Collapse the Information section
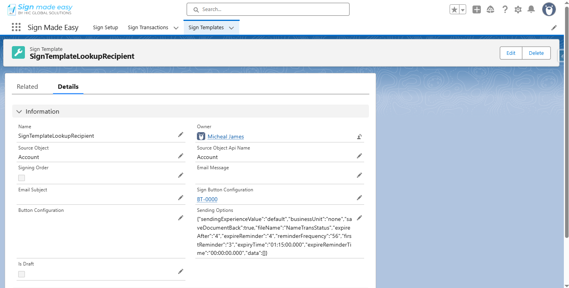The image size is (569, 288). tap(19, 112)
